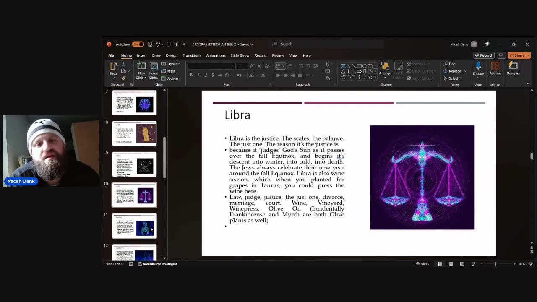Switch to Reading View
Image resolution: width=537 pixels, height=302 pixels.
(x=462, y=264)
